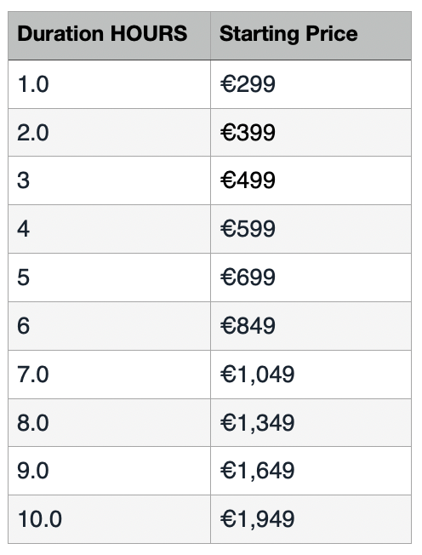422x555 pixels.
Task: Click the Duration HOURS column header
Action: click(x=109, y=36)
